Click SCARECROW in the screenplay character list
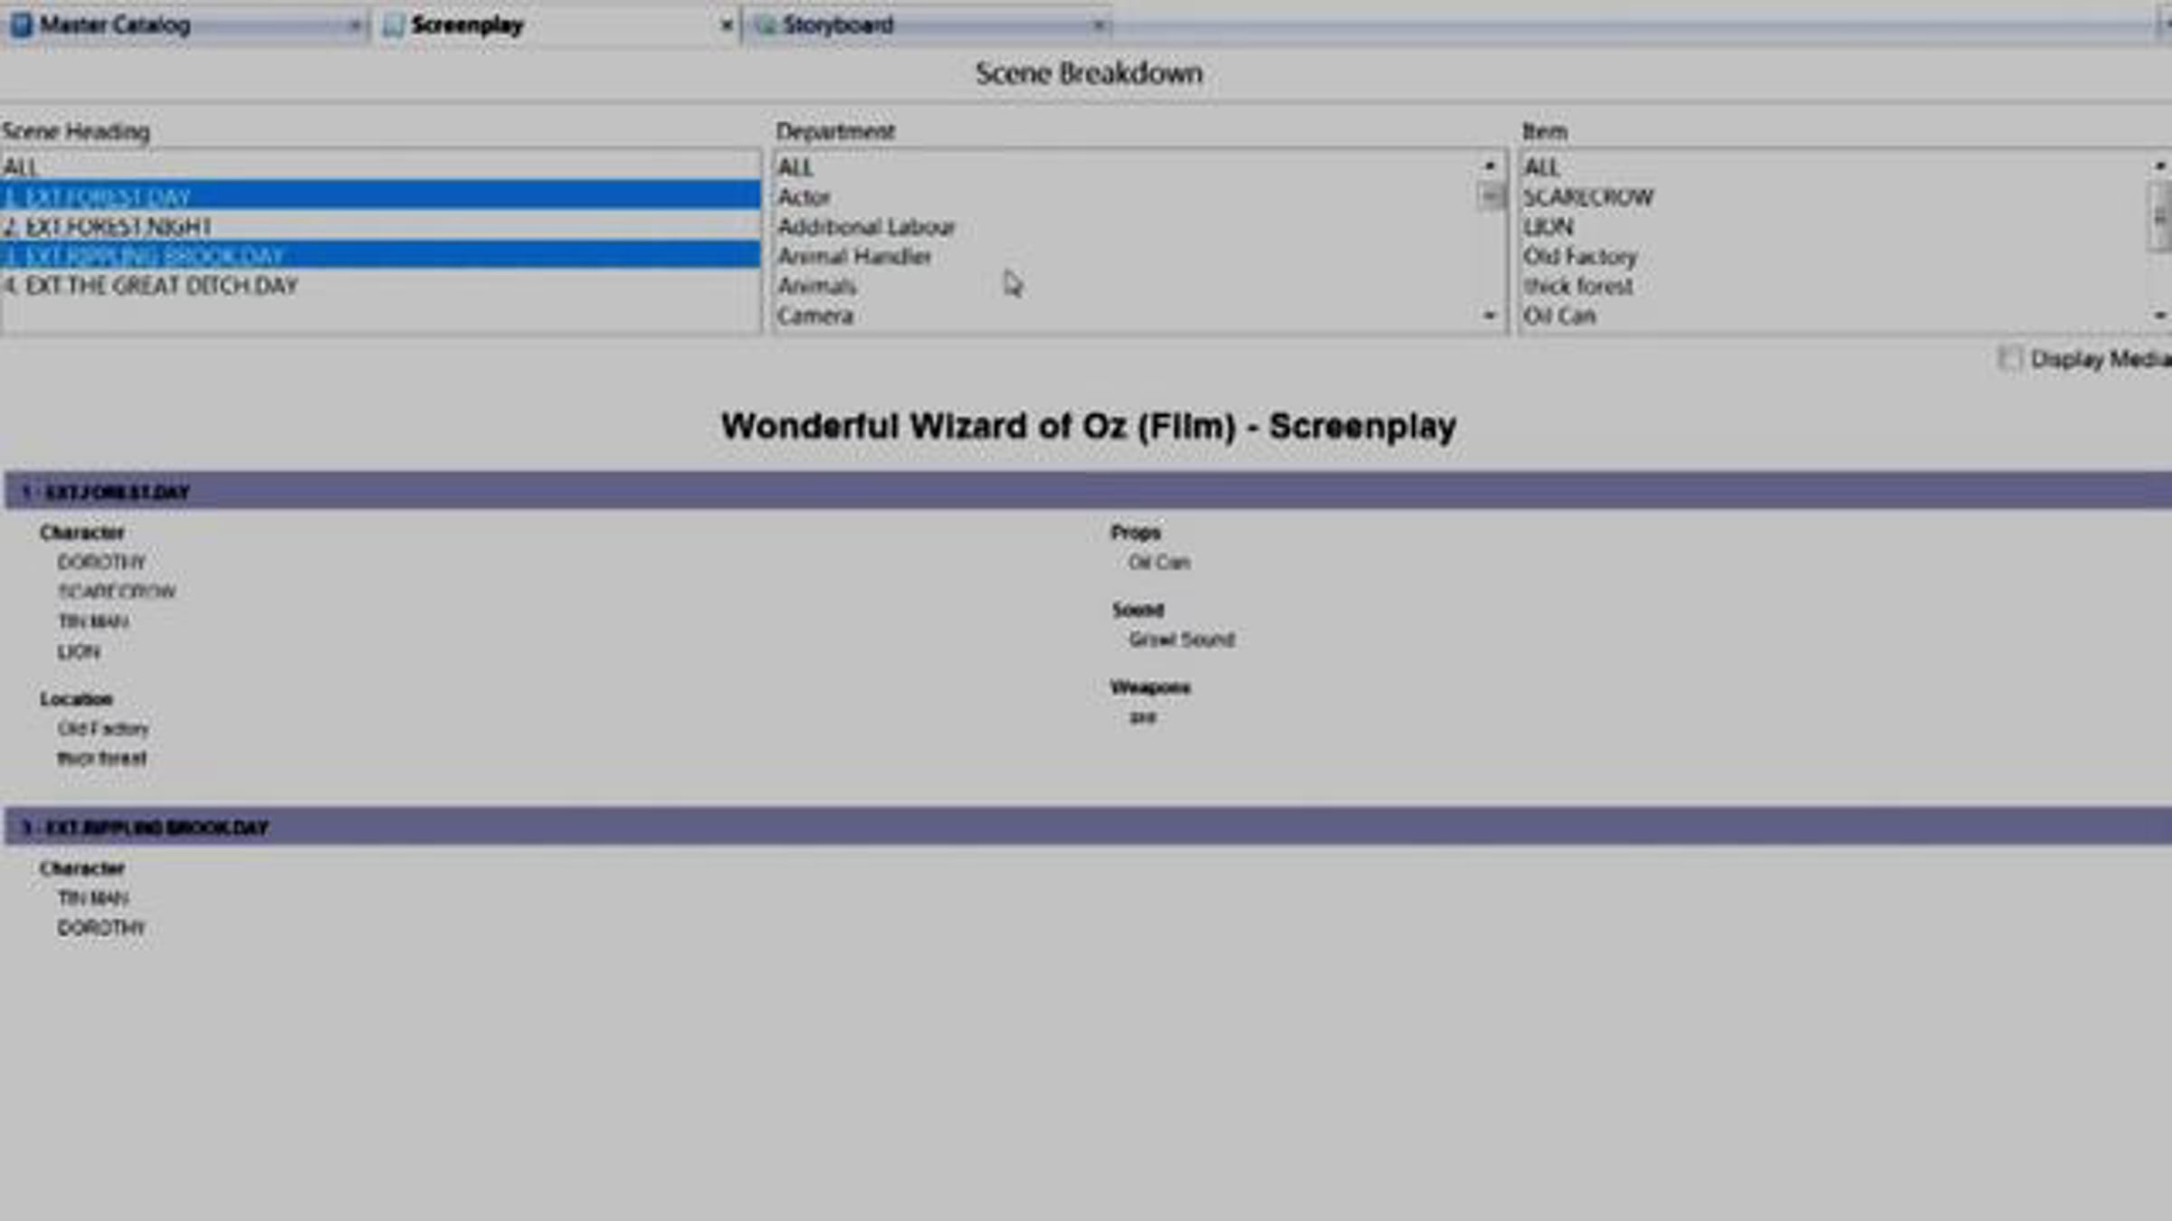The image size is (2172, 1221). click(117, 592)
